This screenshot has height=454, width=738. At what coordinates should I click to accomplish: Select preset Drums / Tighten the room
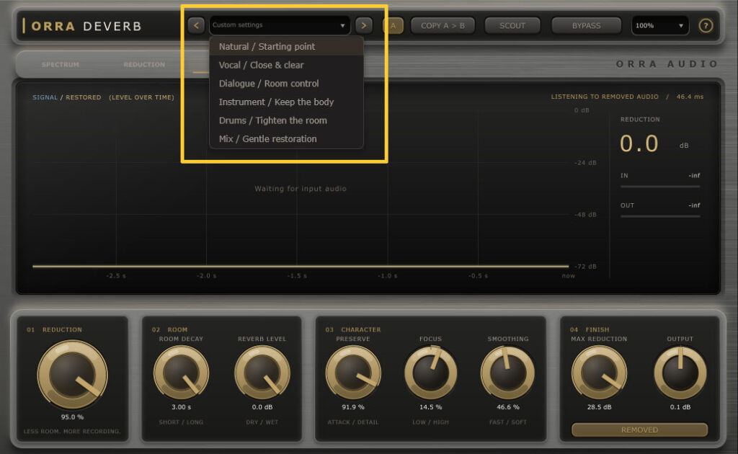tap(286, 120)
